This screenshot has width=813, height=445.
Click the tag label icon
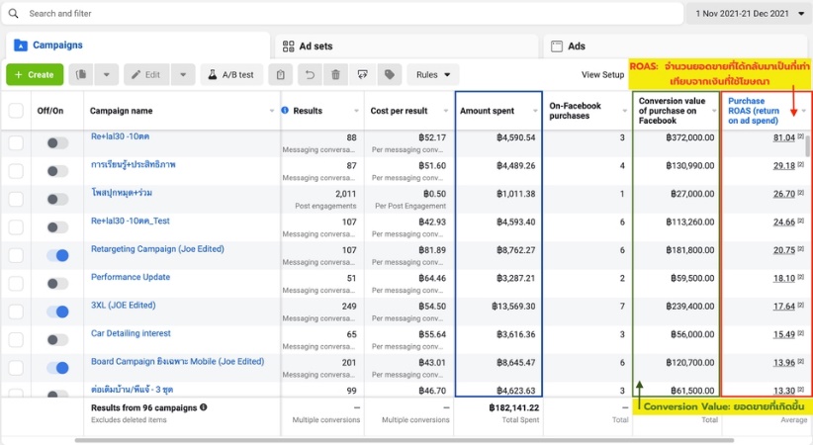coord(390,75)
